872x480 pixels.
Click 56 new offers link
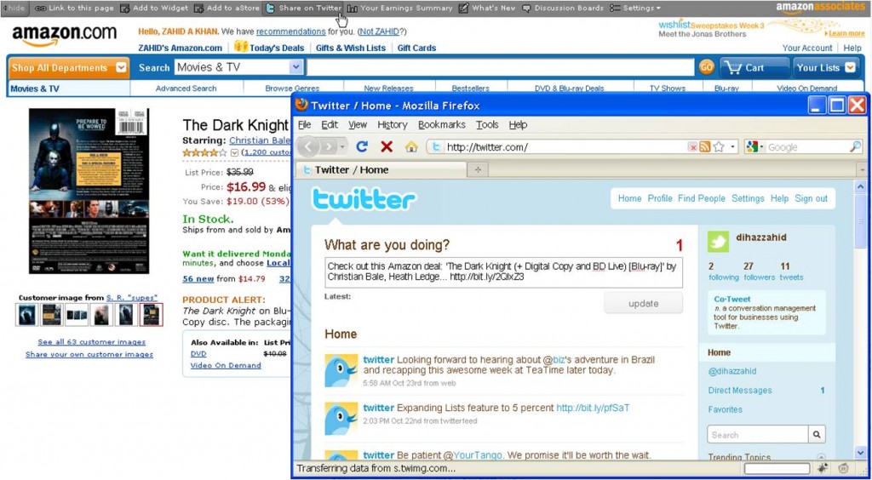[x=198, y=279]
